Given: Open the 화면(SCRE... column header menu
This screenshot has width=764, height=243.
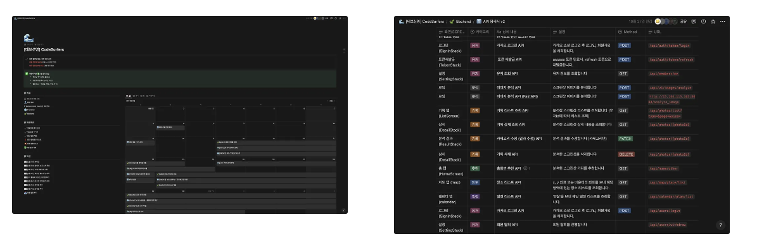Looking at the screenshot, I should point(451,31).
